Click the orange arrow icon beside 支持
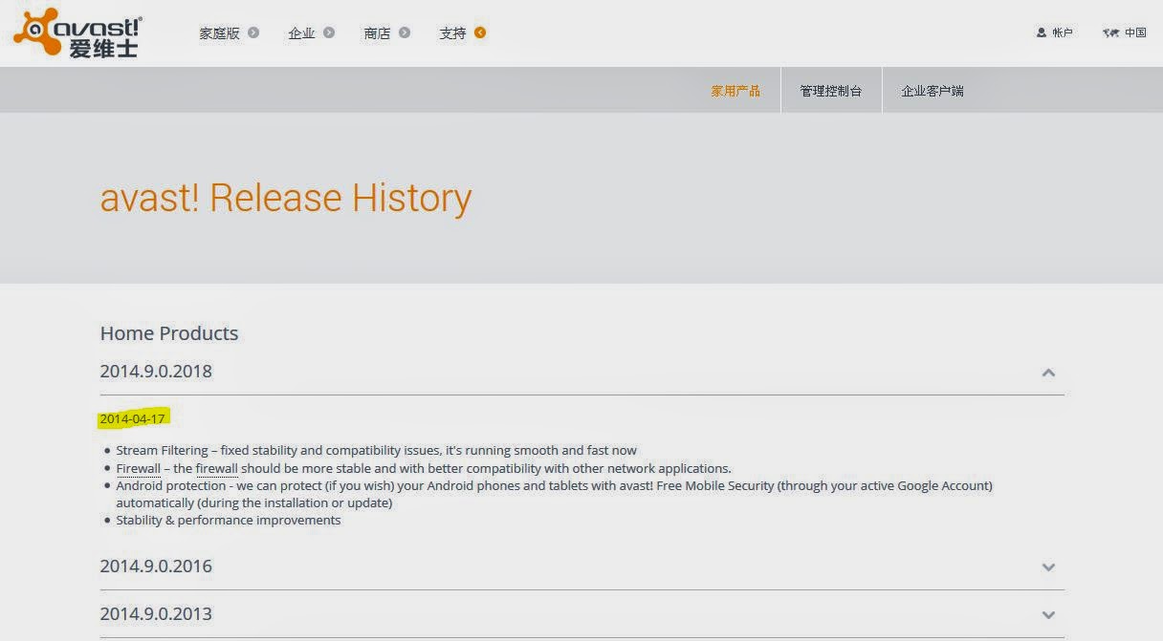Viewport: 1163px width, 641px height. [x=480, y=32]
